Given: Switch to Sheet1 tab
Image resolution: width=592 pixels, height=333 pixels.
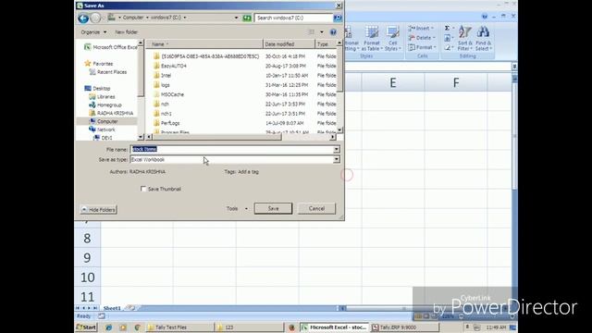Looking at the screenshot, I should click(112, 308).
